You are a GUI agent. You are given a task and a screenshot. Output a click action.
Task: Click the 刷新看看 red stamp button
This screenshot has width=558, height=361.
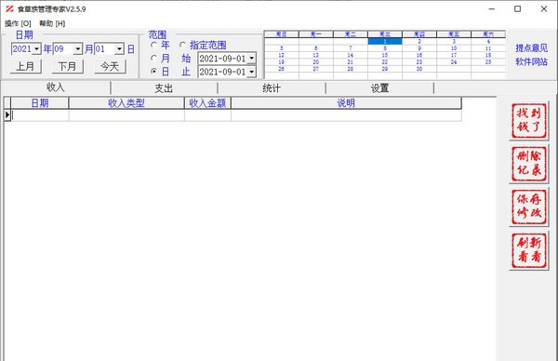coord(529,250)
